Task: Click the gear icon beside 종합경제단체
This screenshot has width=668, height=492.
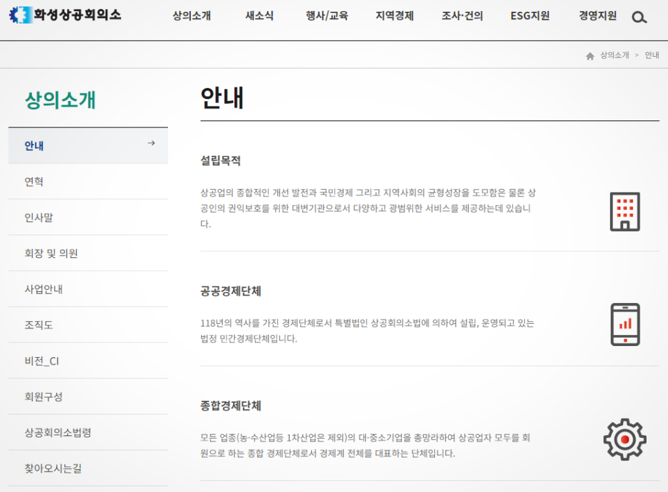Action: (624, 439)
